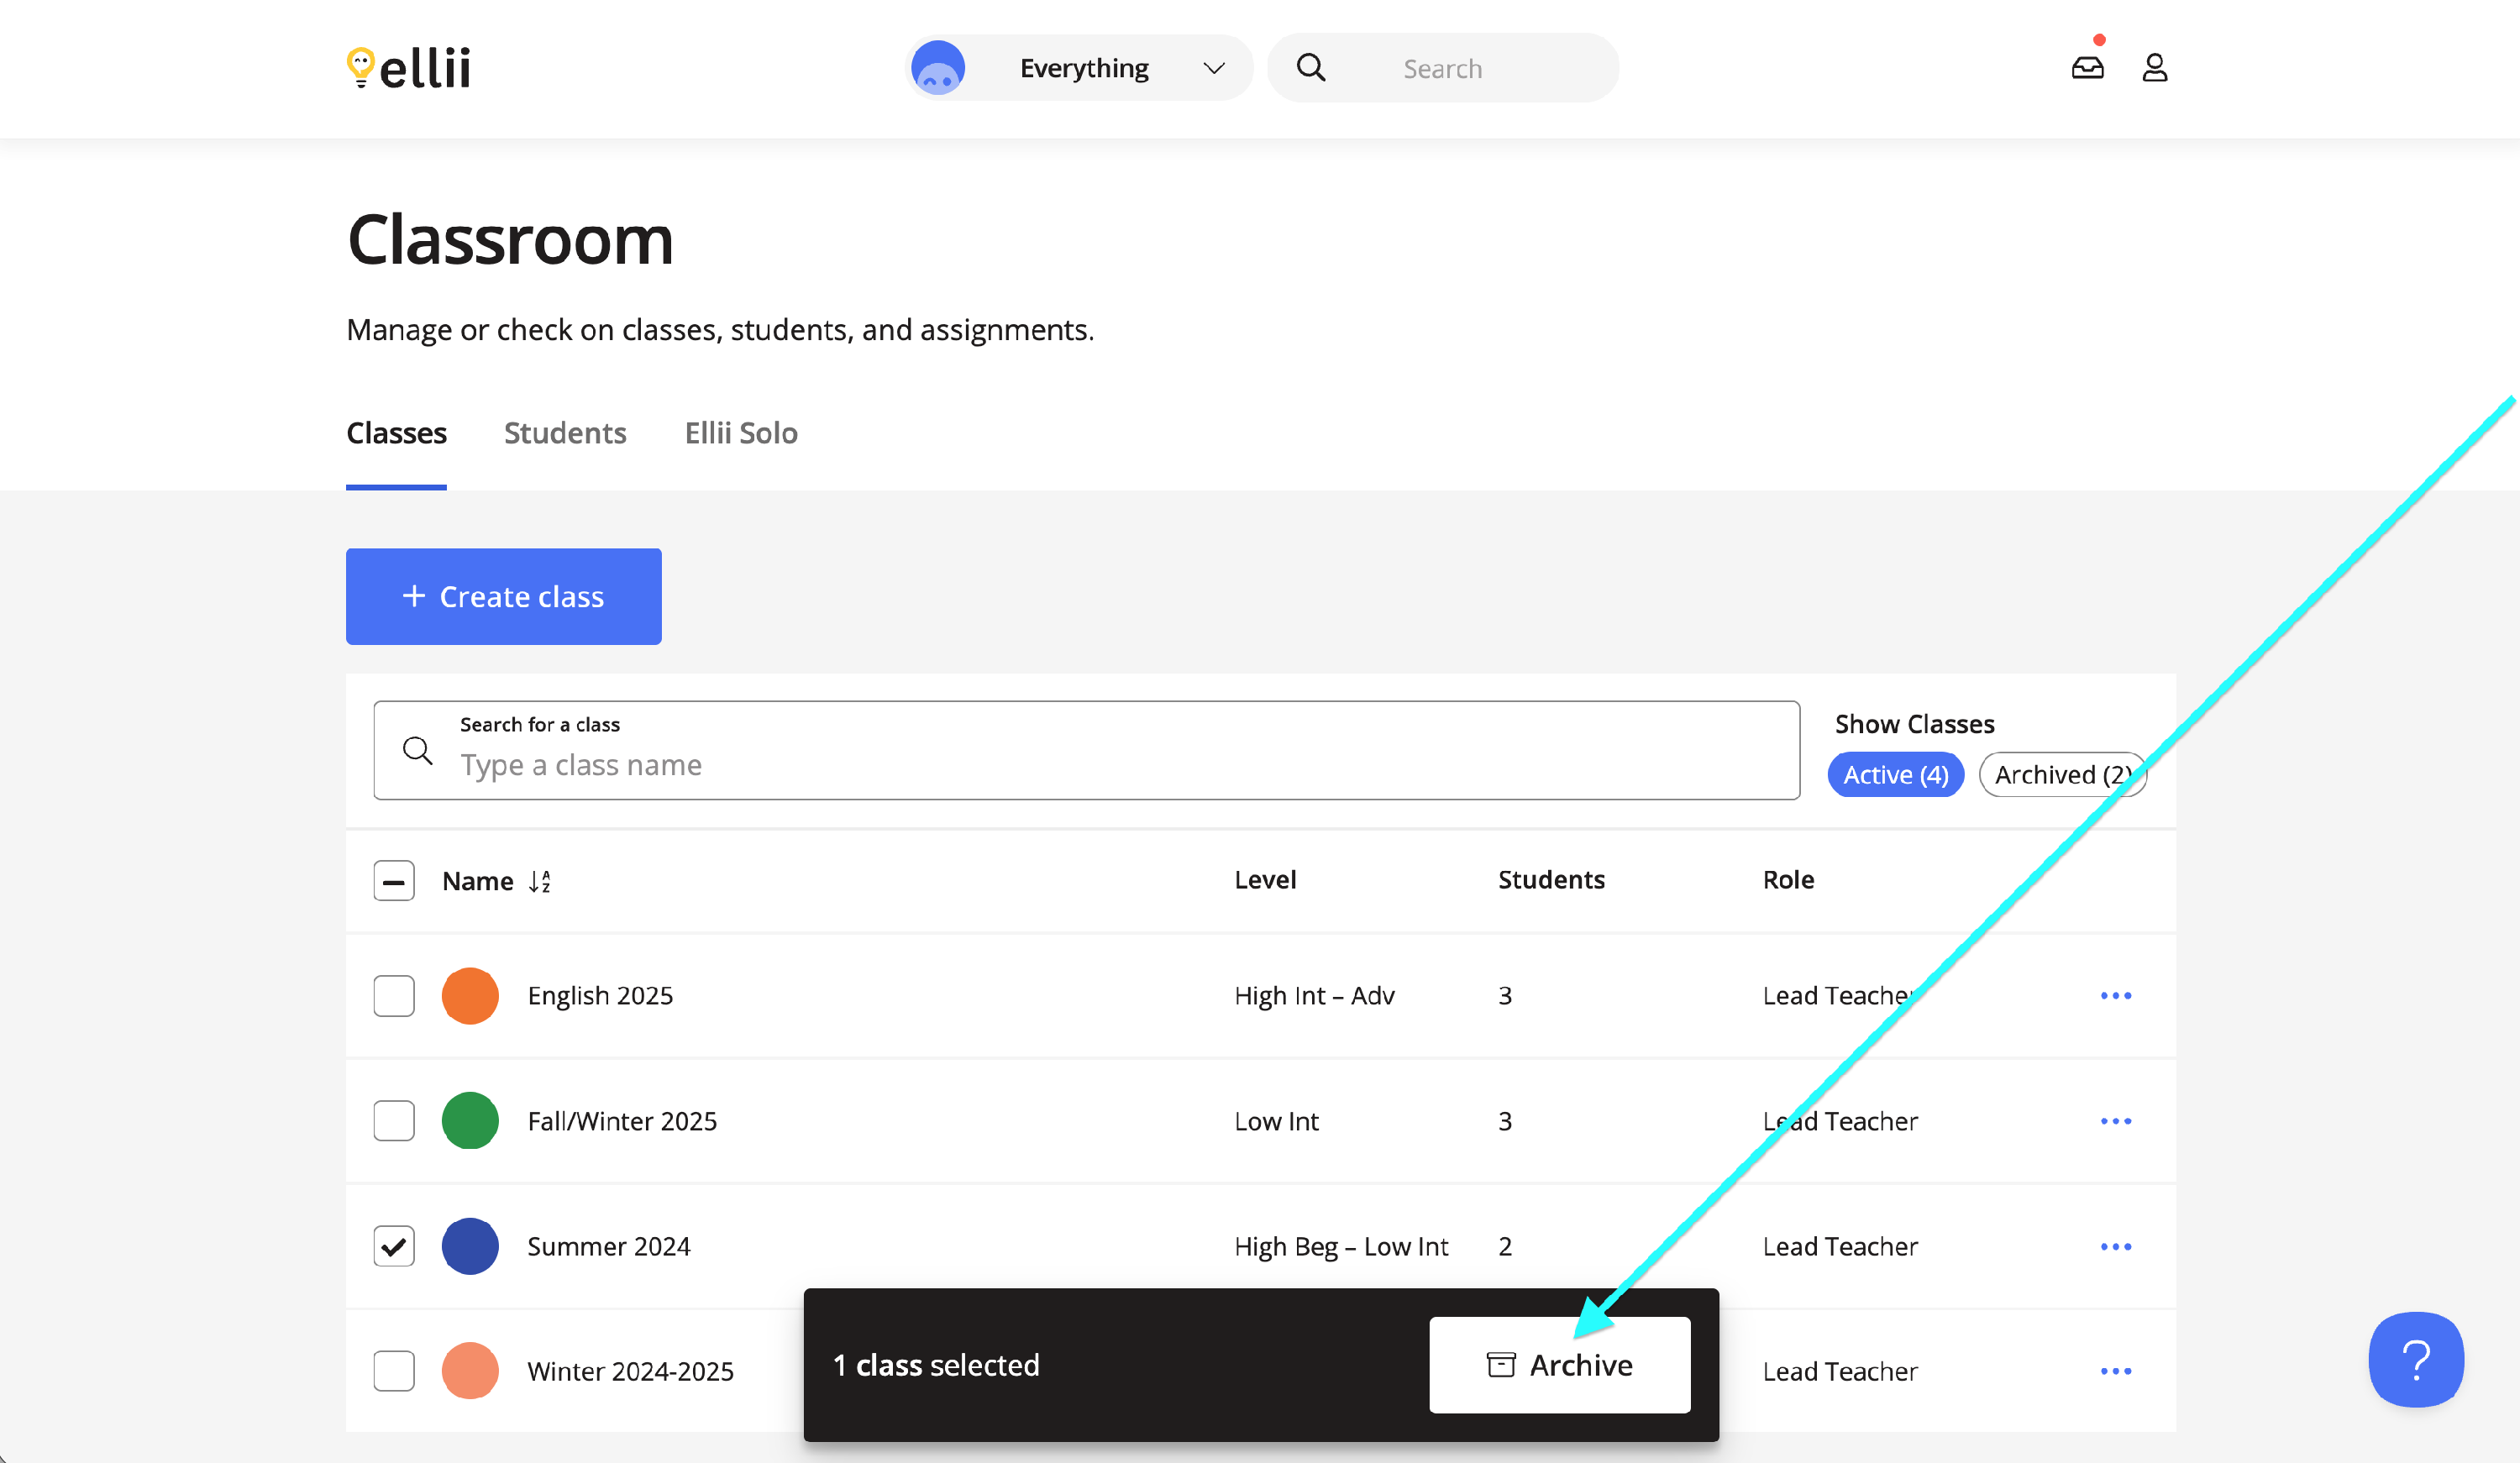Uncheck the Summer 2024 class checkbox
Screen dimensions: 2520x1463
pyautogui.click(x=394, y=1247)
